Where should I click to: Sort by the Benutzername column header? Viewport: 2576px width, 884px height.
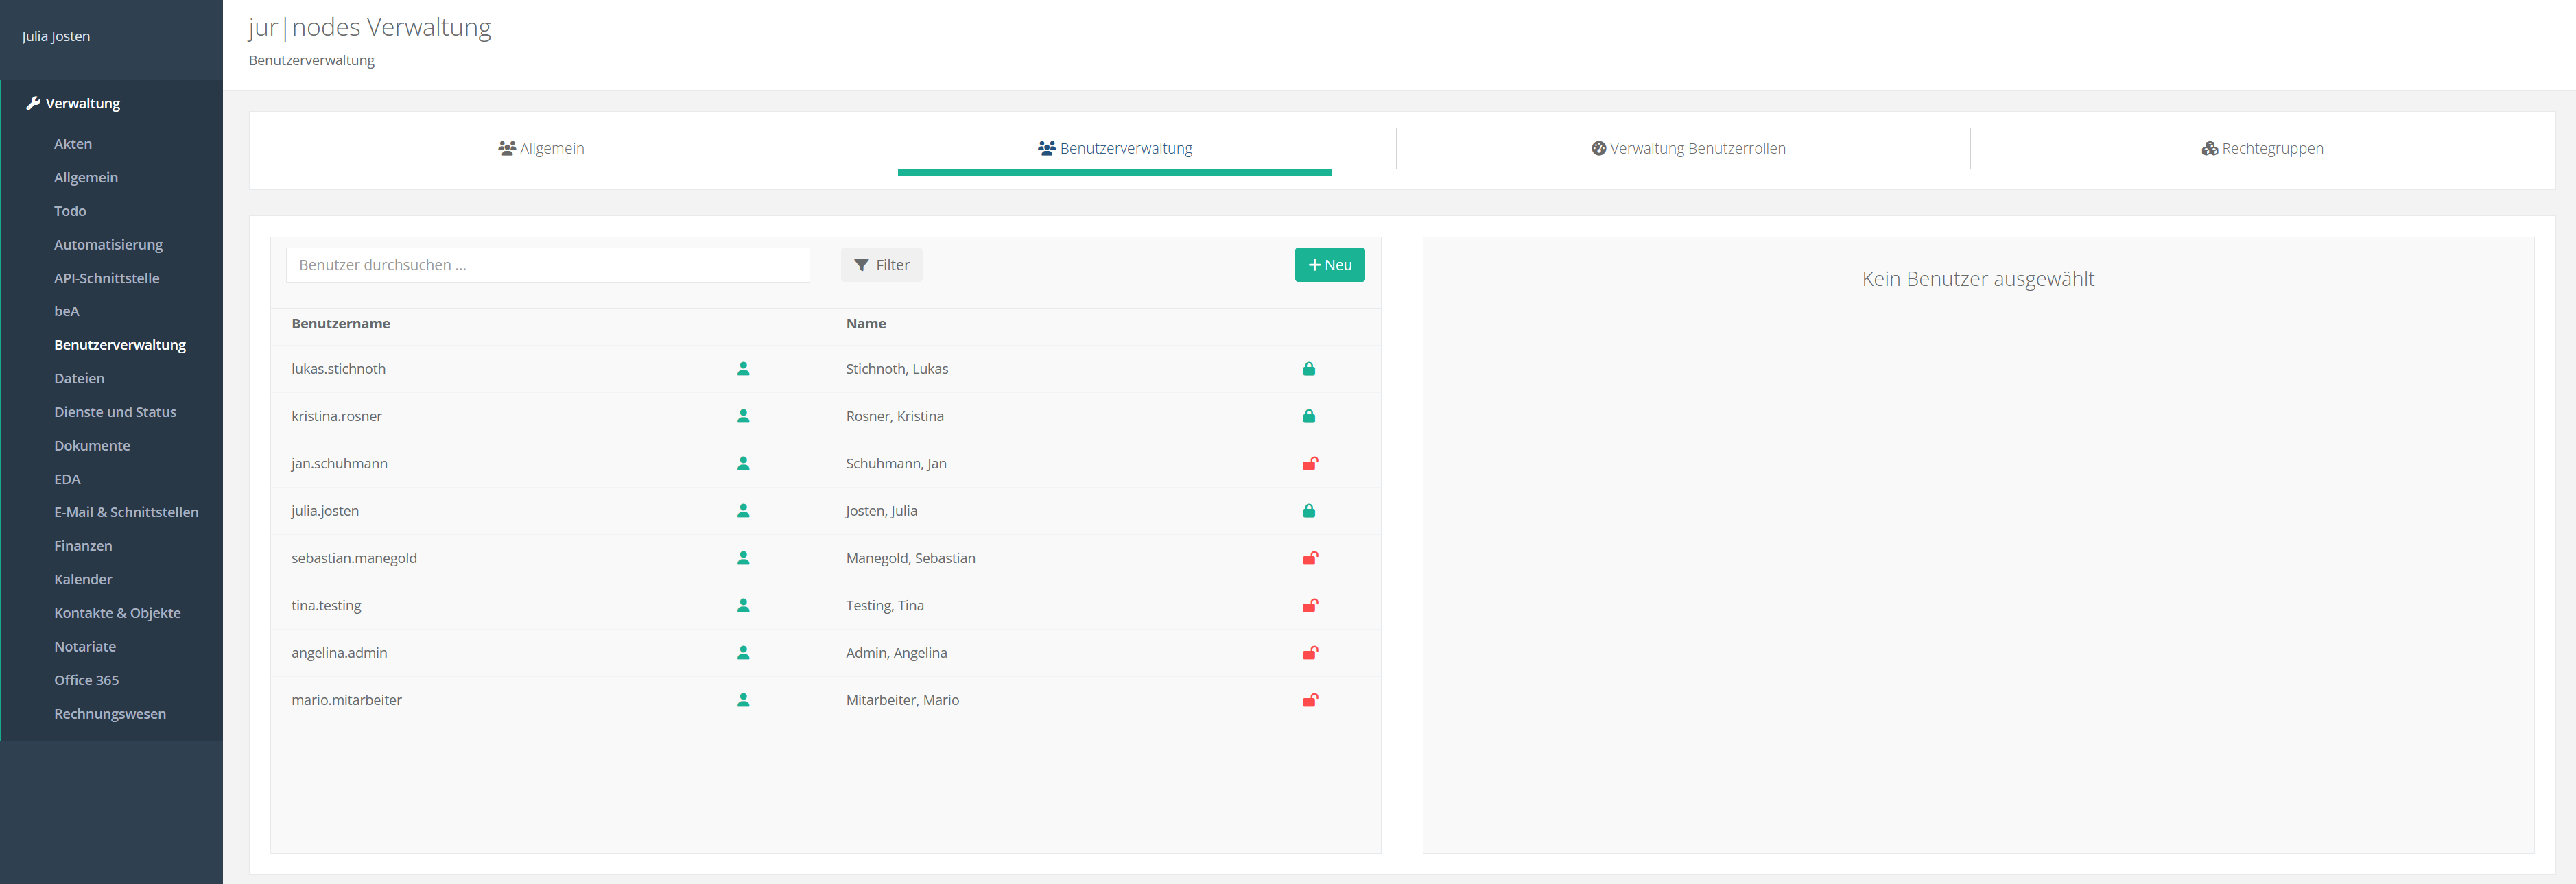(x=340, y=324)
